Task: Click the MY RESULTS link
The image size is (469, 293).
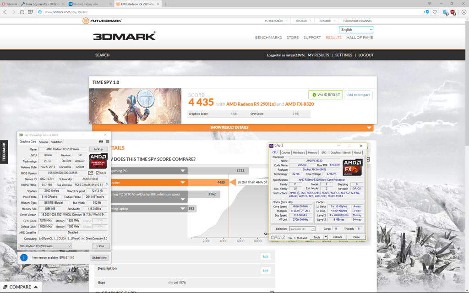Action: pos(318,55)
